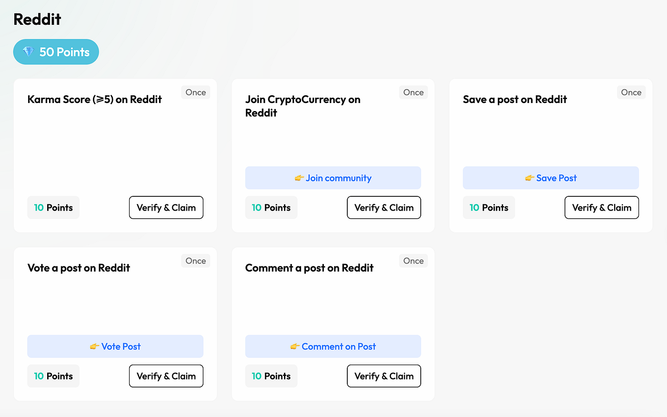Verify & Claim the Vote a post task

click(x=166, y=376)
